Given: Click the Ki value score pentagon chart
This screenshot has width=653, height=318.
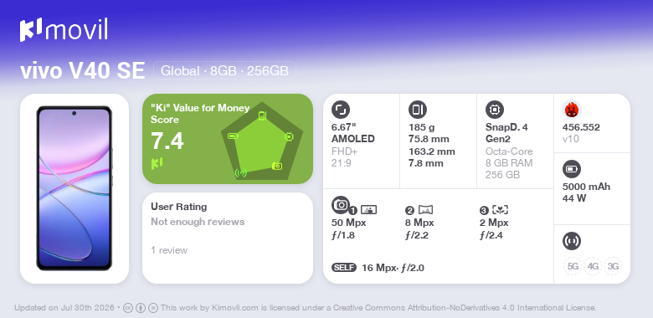Looking at the screenshot, I should coord(262,141).
